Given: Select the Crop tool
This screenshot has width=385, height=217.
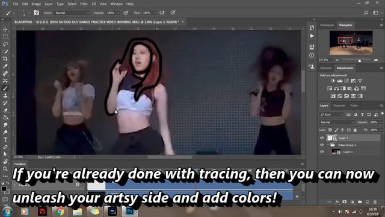Looking at the screenshot, I should point(5,59).
